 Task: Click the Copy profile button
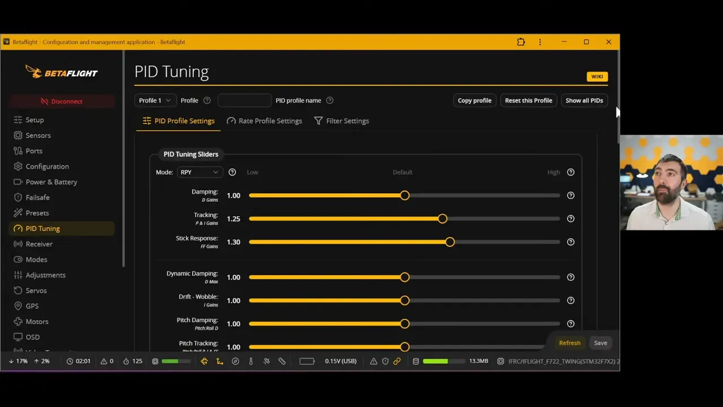point(474,101)
